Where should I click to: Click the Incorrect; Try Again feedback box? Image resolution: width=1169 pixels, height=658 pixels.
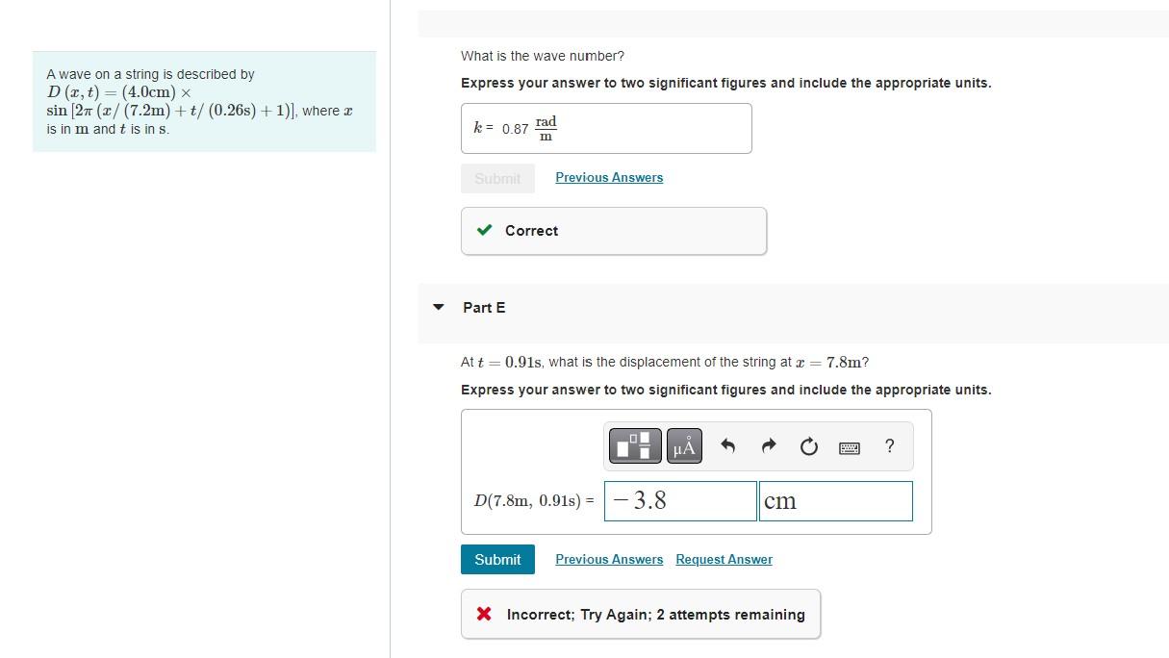click(640, 613)
